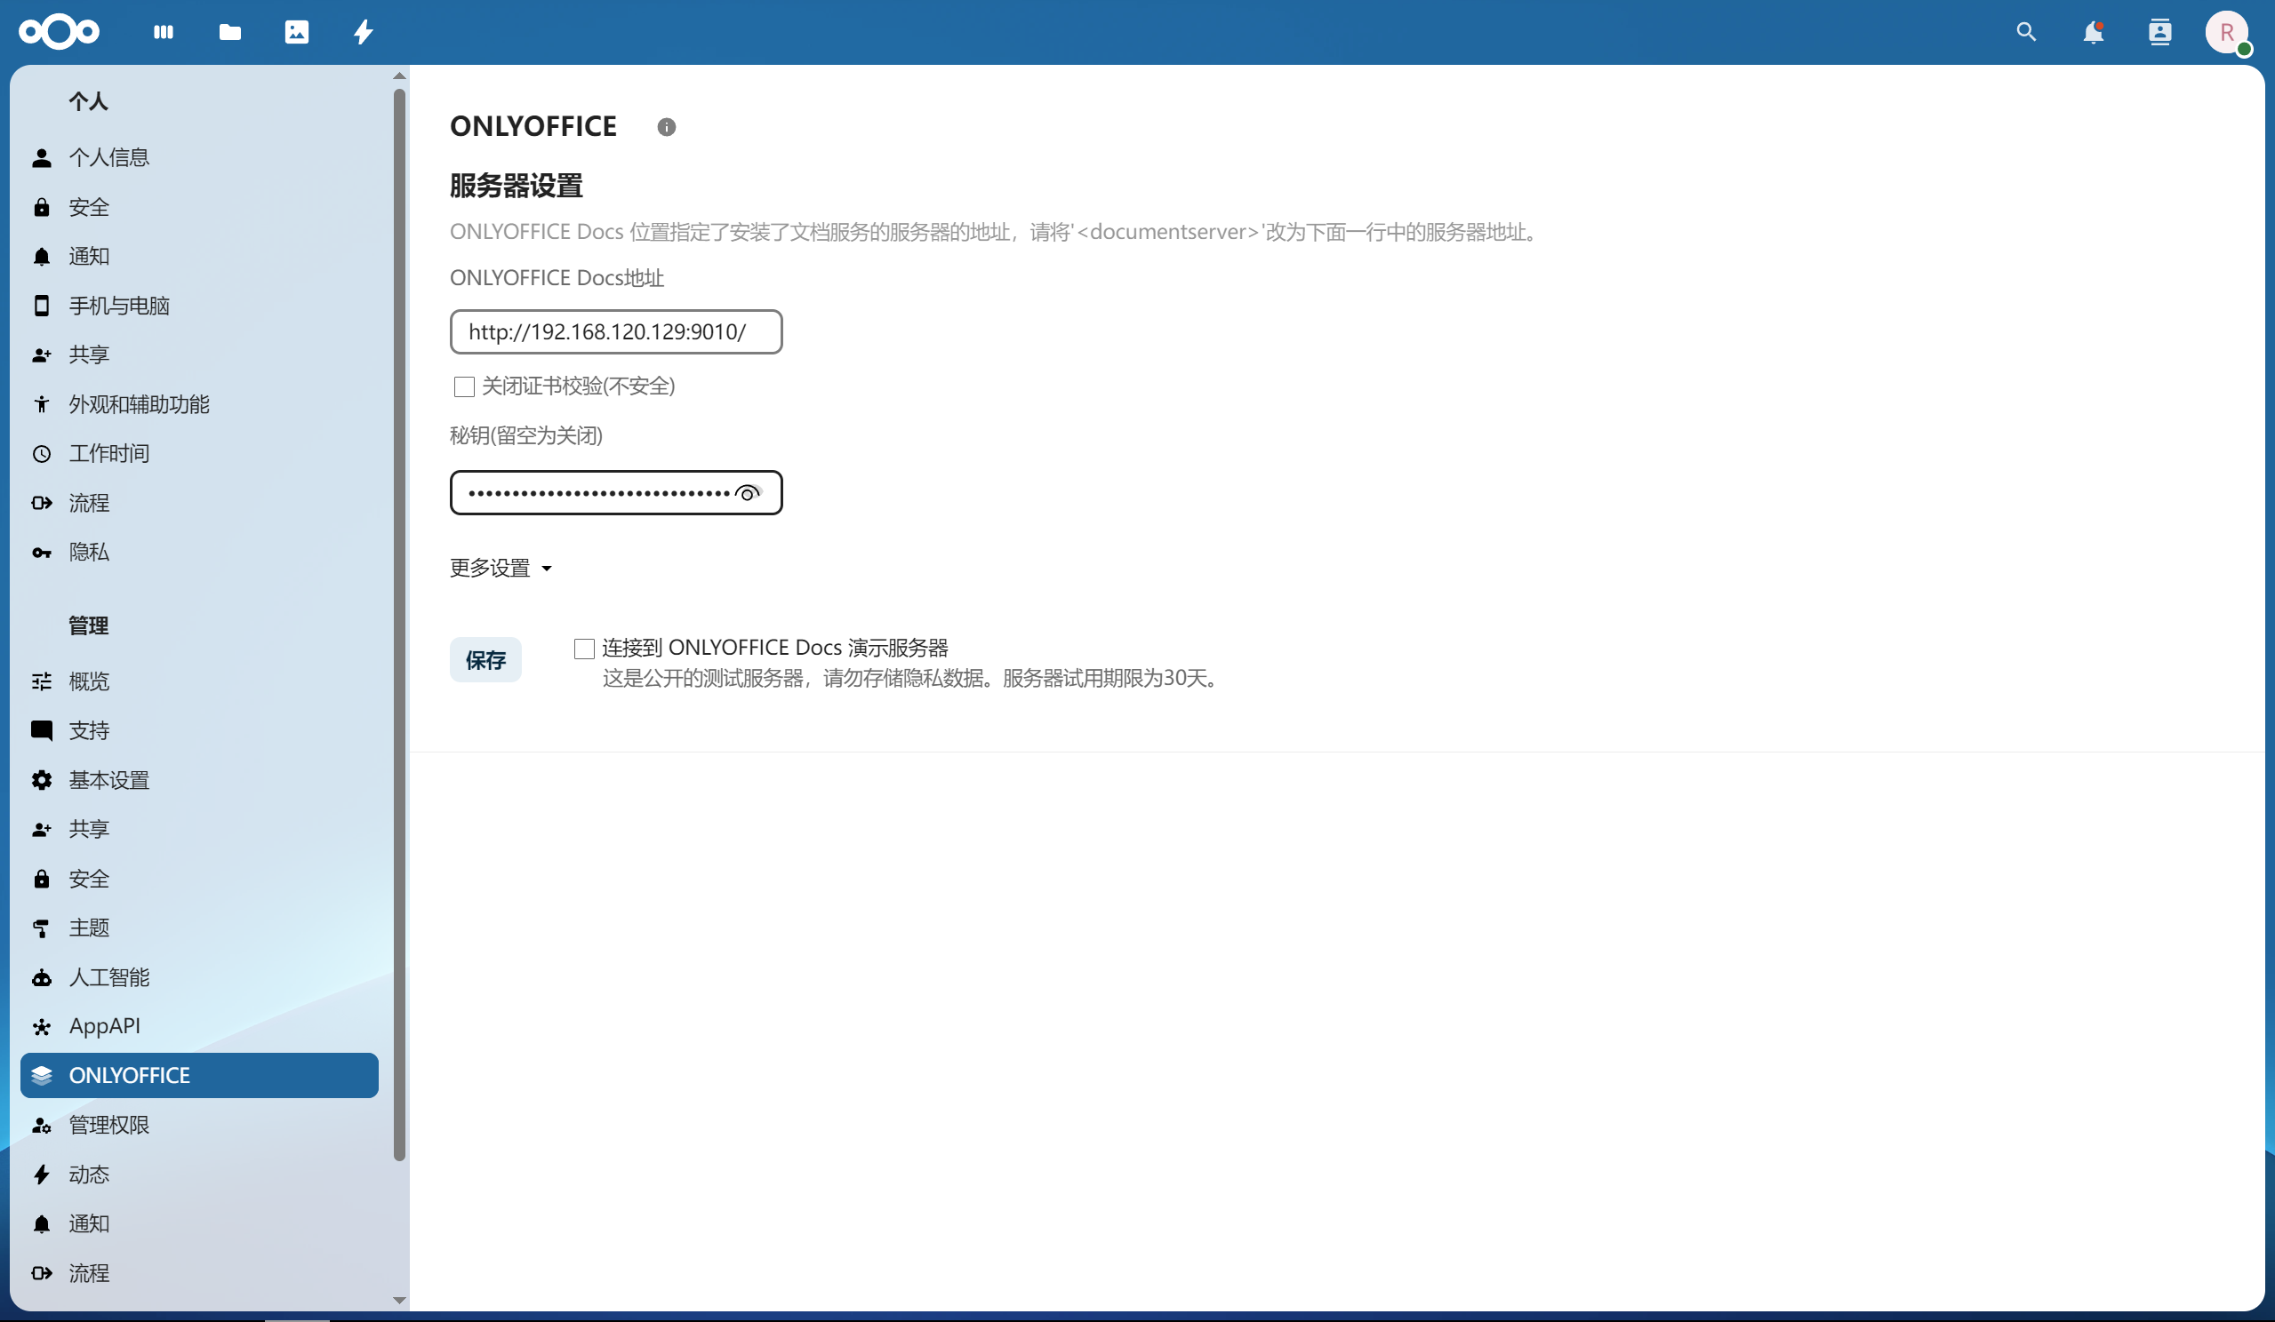Enable the 关闭证书校验(不安全) checkbox

464,387
